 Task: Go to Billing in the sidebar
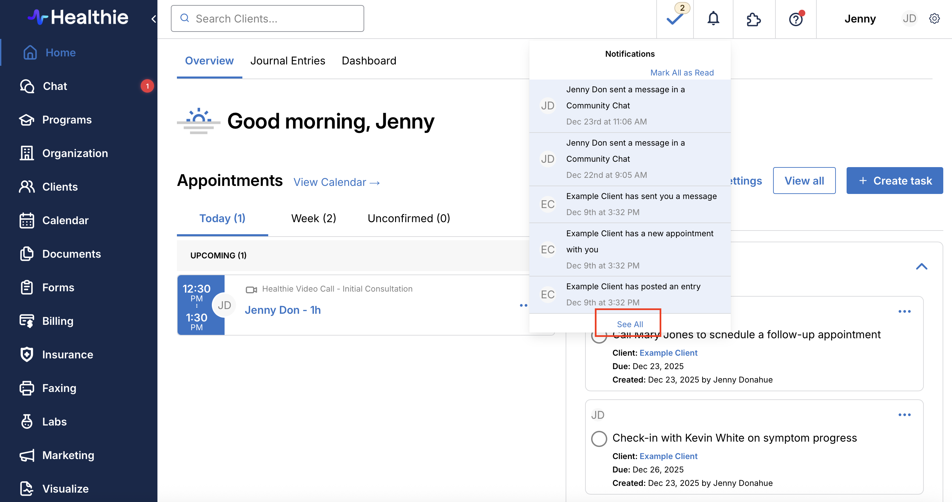(58, 321)
